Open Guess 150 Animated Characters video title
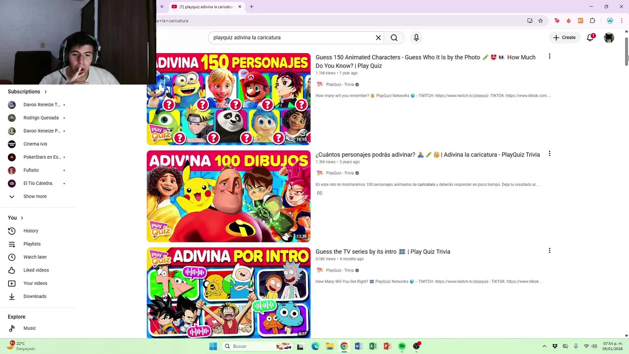Screen dimensions: 629x354 (x=426, y=61)
